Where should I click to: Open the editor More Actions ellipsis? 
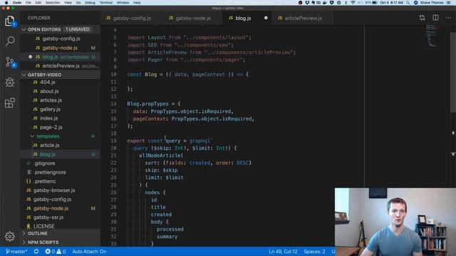tap(448, 18)
